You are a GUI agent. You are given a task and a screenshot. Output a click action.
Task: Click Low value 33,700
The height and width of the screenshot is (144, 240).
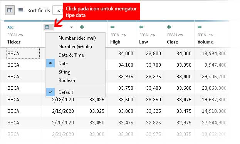click(x=153, y=65)
